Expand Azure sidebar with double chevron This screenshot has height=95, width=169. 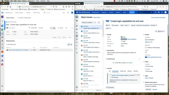(2, 90)
